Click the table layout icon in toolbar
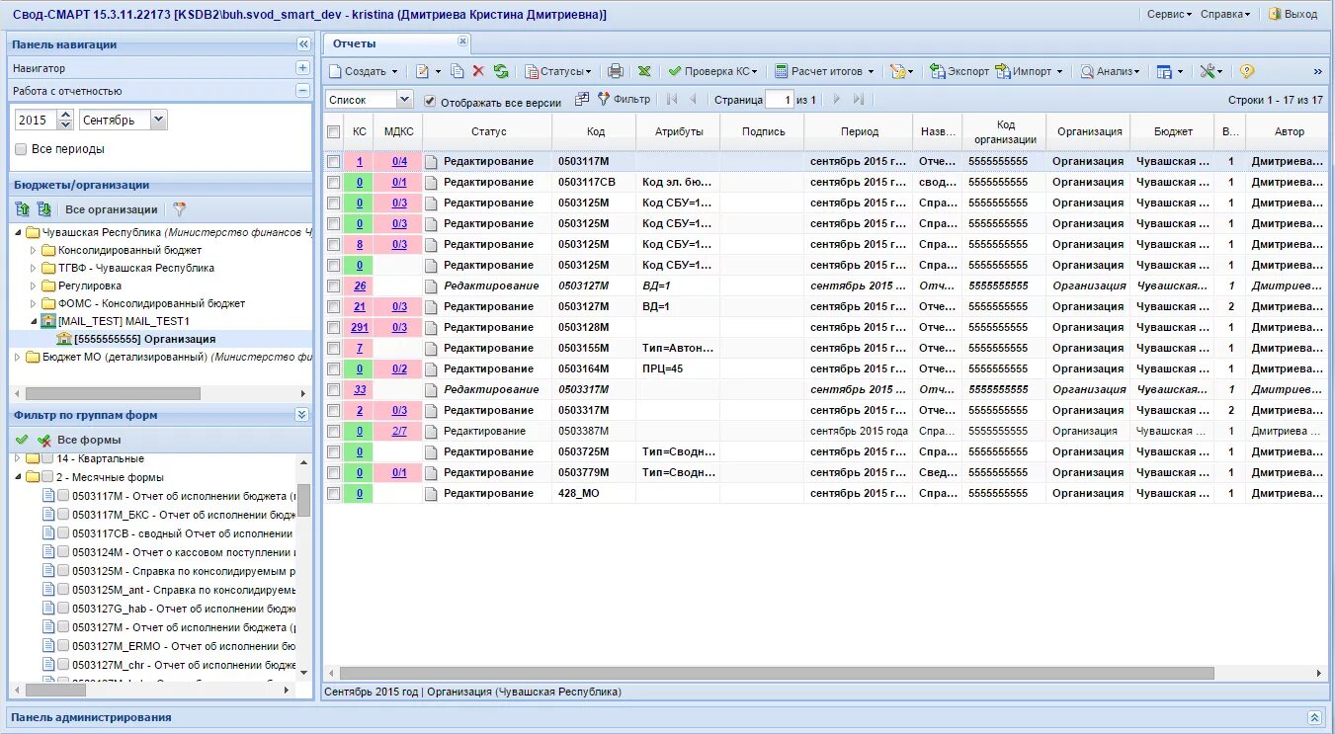The height and width of the screenshot is (734, 1335). tap(1164, 71)
